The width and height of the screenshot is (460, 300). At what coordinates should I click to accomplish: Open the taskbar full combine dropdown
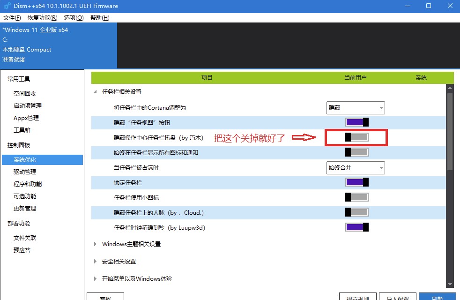click(356, 168)
